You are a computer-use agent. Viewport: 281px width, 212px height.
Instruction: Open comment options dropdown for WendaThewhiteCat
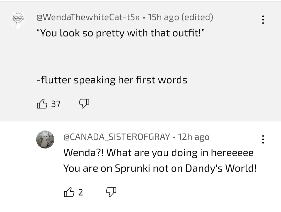pos(263,19)
